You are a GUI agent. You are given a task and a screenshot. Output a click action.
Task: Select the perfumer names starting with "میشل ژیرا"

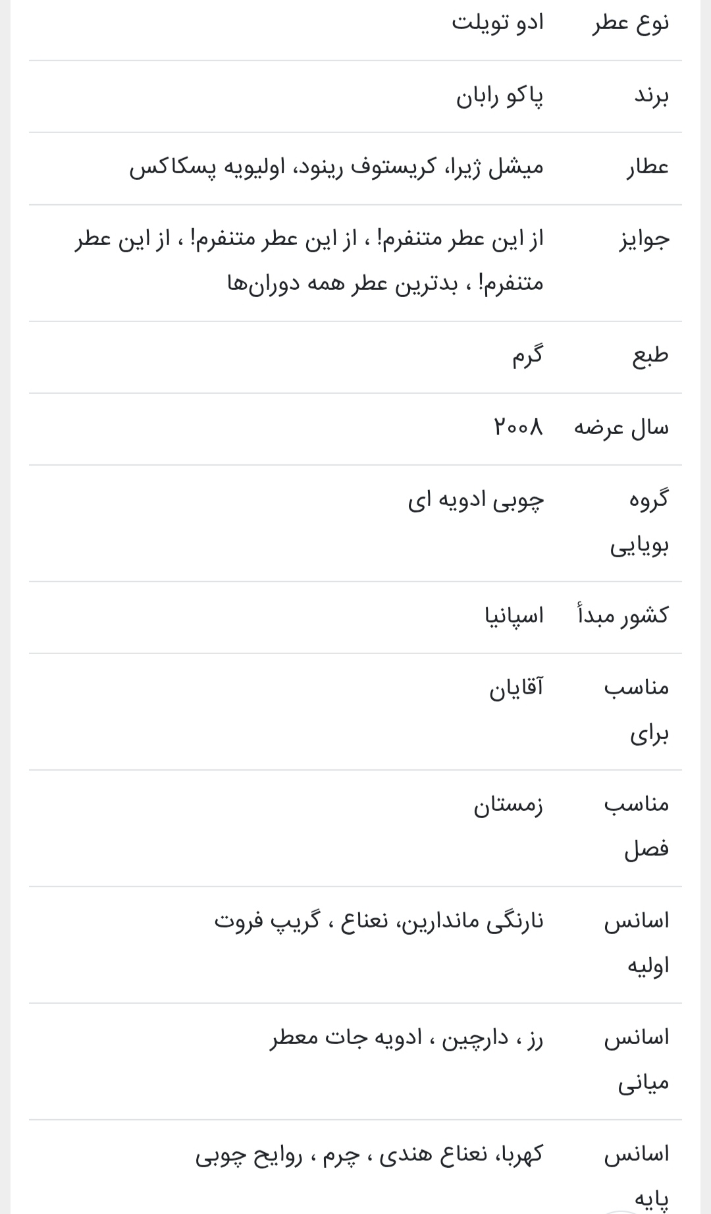(336, 168)
